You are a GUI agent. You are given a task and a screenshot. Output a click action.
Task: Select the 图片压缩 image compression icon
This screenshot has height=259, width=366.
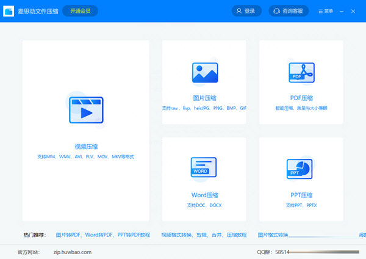coord(204,73)
